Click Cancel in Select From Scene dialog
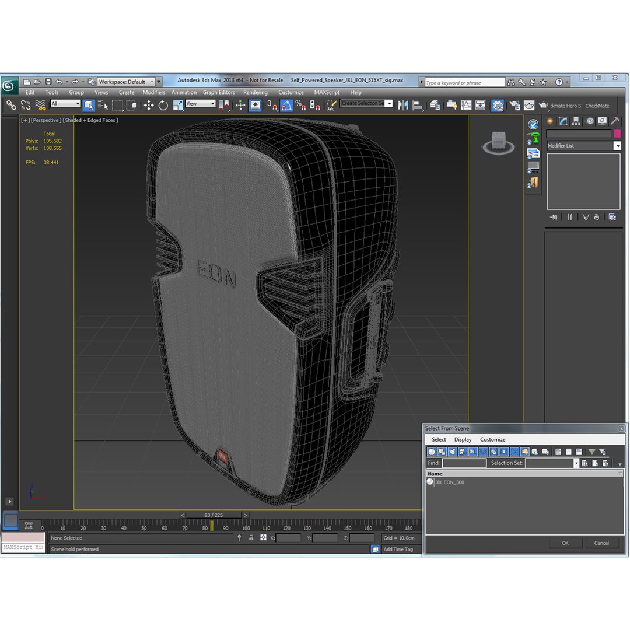The image size is (630, 630). tap(601, 543)
